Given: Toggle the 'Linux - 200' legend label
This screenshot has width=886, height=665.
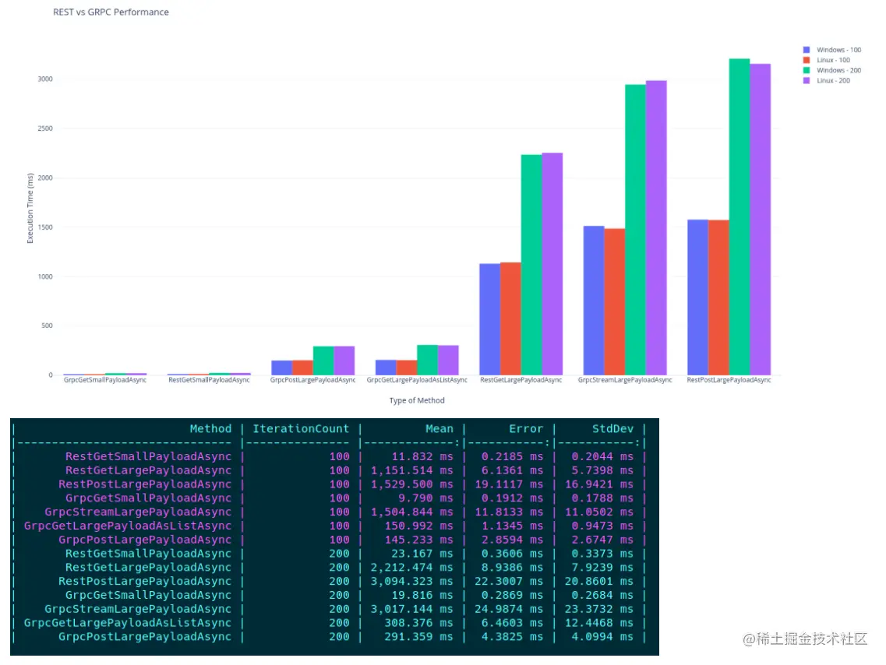Looking at the screenshot, I should click(x=833, y=80).
